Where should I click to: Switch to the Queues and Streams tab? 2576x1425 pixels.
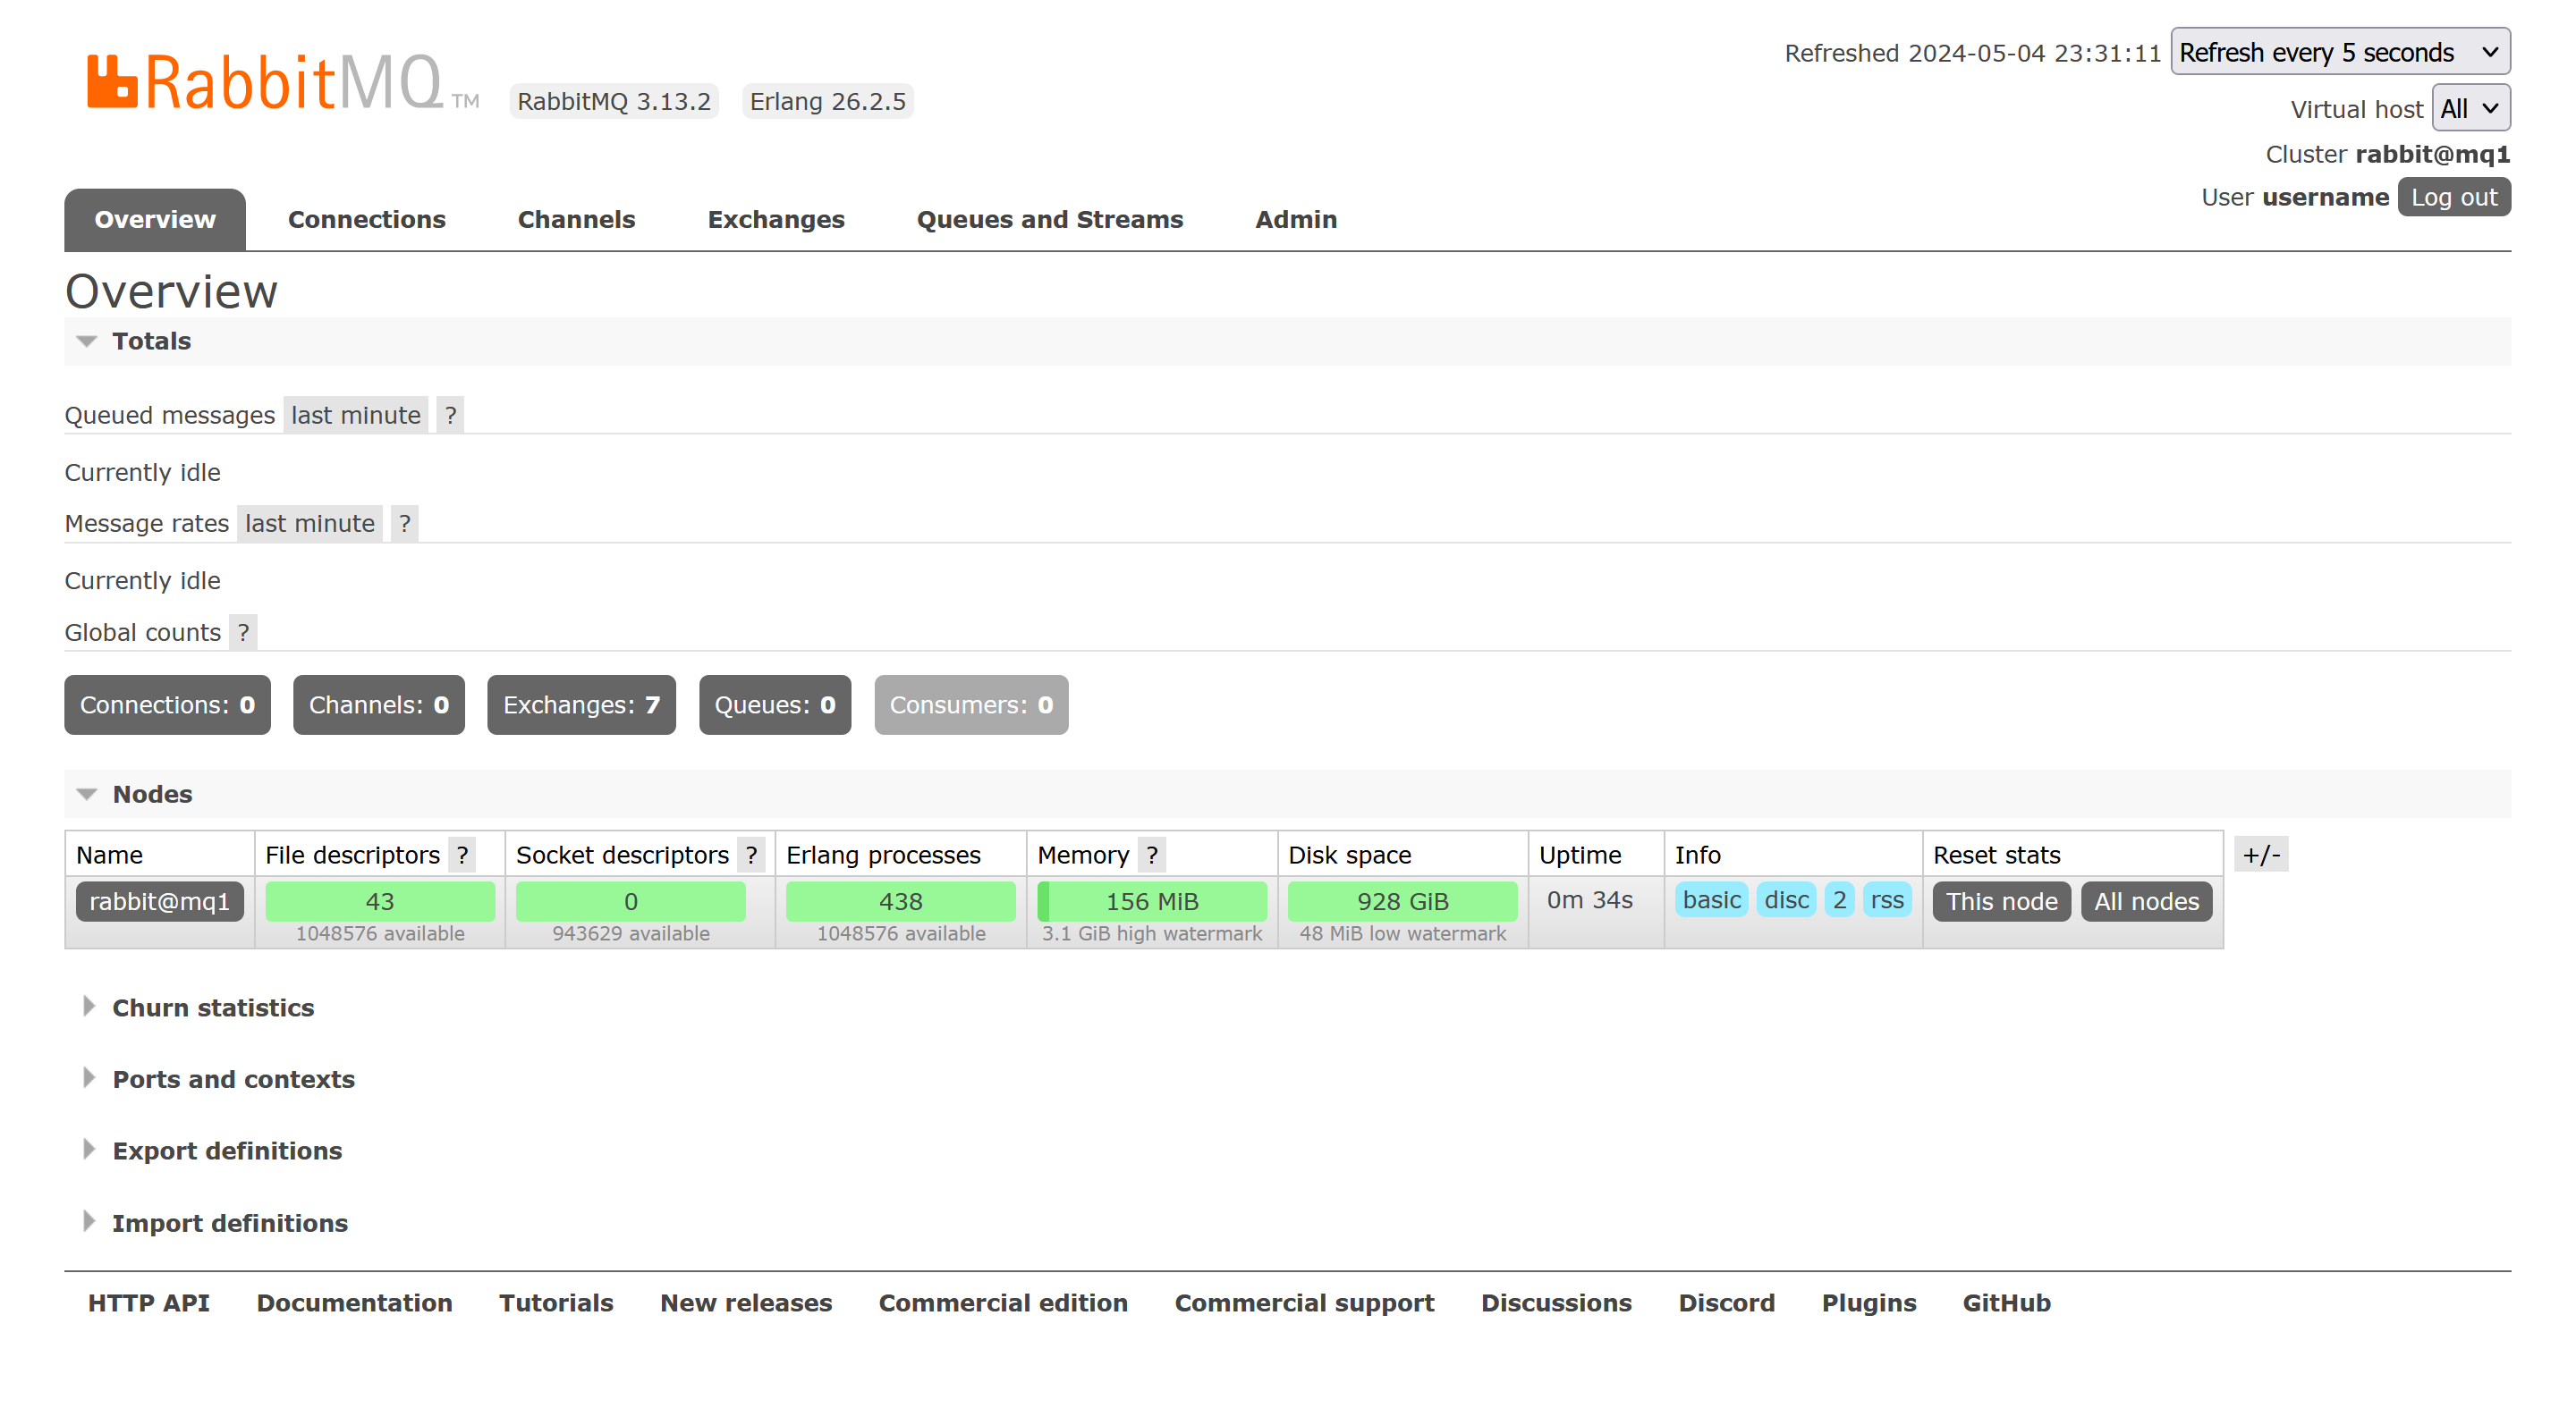click(1049, 219)
